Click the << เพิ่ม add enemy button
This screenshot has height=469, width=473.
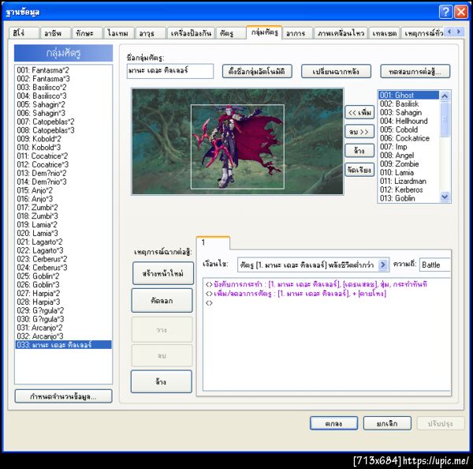coord(359,112)
